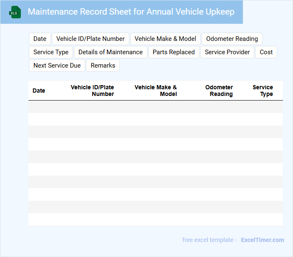Click the Vehicle ID/Plate Number column header
293x257 pixels.
pyautogui.click(x=92, y=91)
